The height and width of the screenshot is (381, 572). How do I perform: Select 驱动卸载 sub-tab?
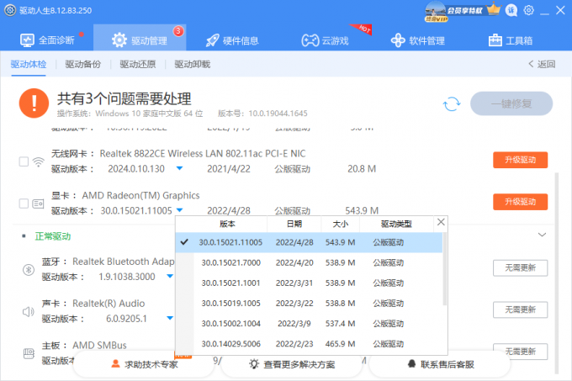pos(193,64)
